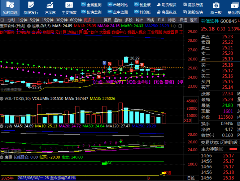Click the 22.91 low price label
240x181 pixels.
pos(37,87)
